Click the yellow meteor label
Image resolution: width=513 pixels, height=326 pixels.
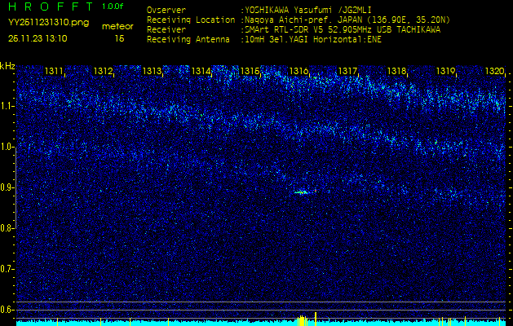(x=119, y=26)
